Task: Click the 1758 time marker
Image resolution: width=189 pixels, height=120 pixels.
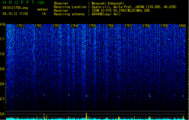Action: coord(146,26)
